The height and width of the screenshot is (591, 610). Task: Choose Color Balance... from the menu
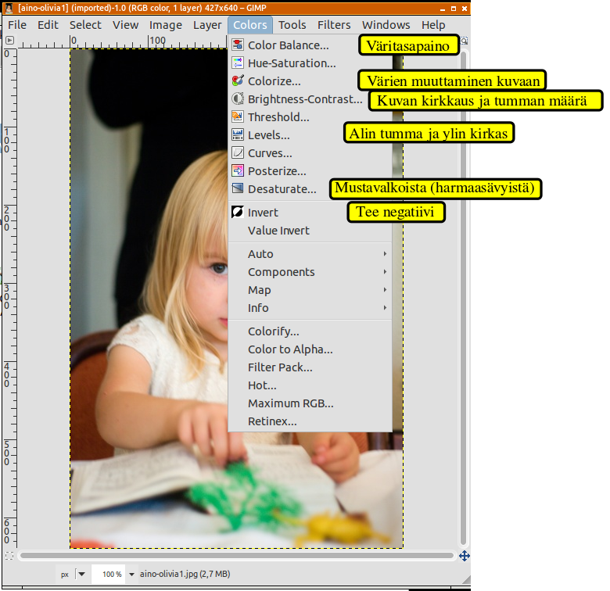pyautogui.click(x=310, y=45)
